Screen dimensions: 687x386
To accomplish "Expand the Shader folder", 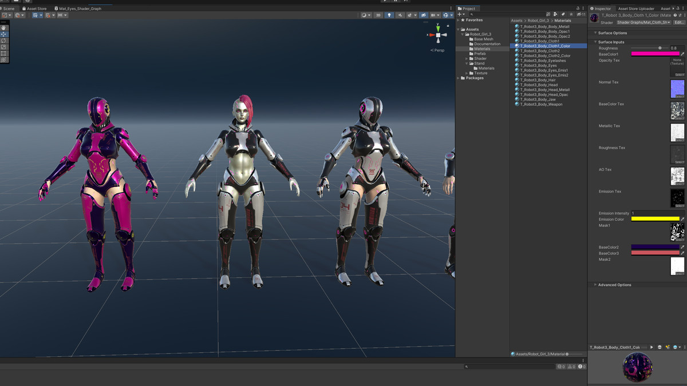I will tap(467, 58).
